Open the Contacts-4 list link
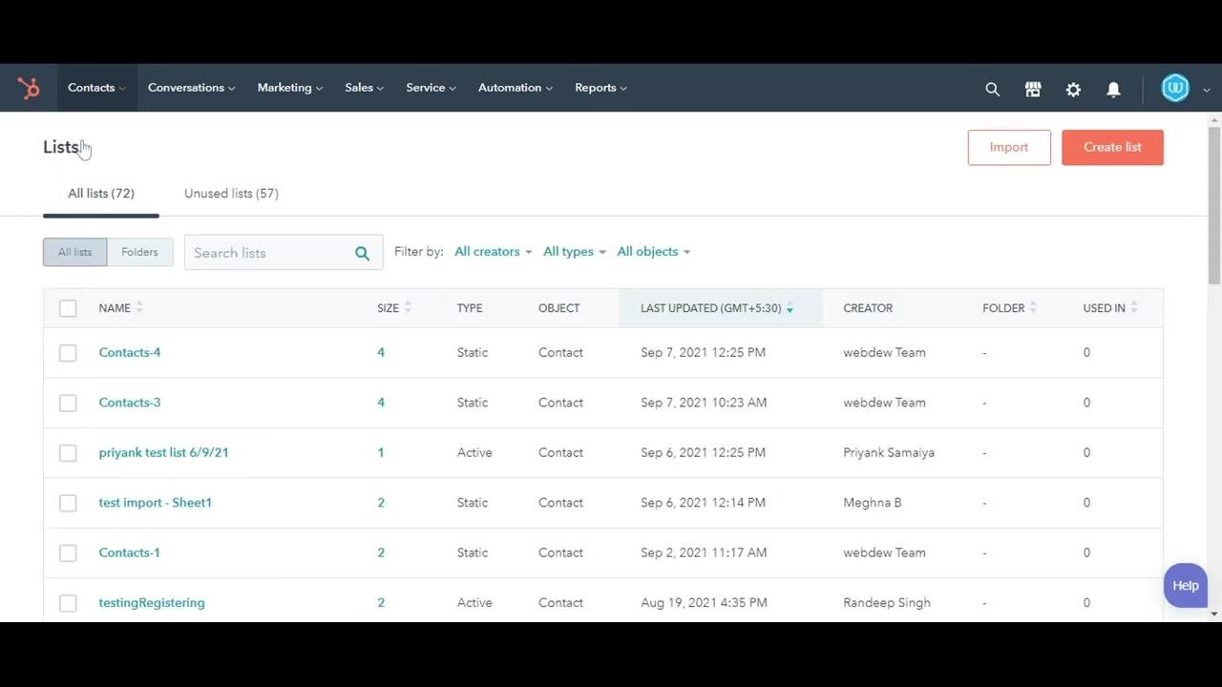The height and width of the screenshot is (687, 1222). (130, 353)
